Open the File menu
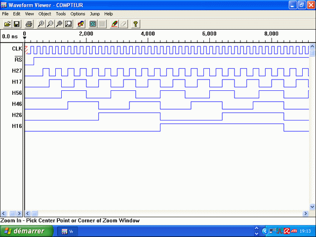Viewport: 316px width, 237px height. tap(5, 14)
